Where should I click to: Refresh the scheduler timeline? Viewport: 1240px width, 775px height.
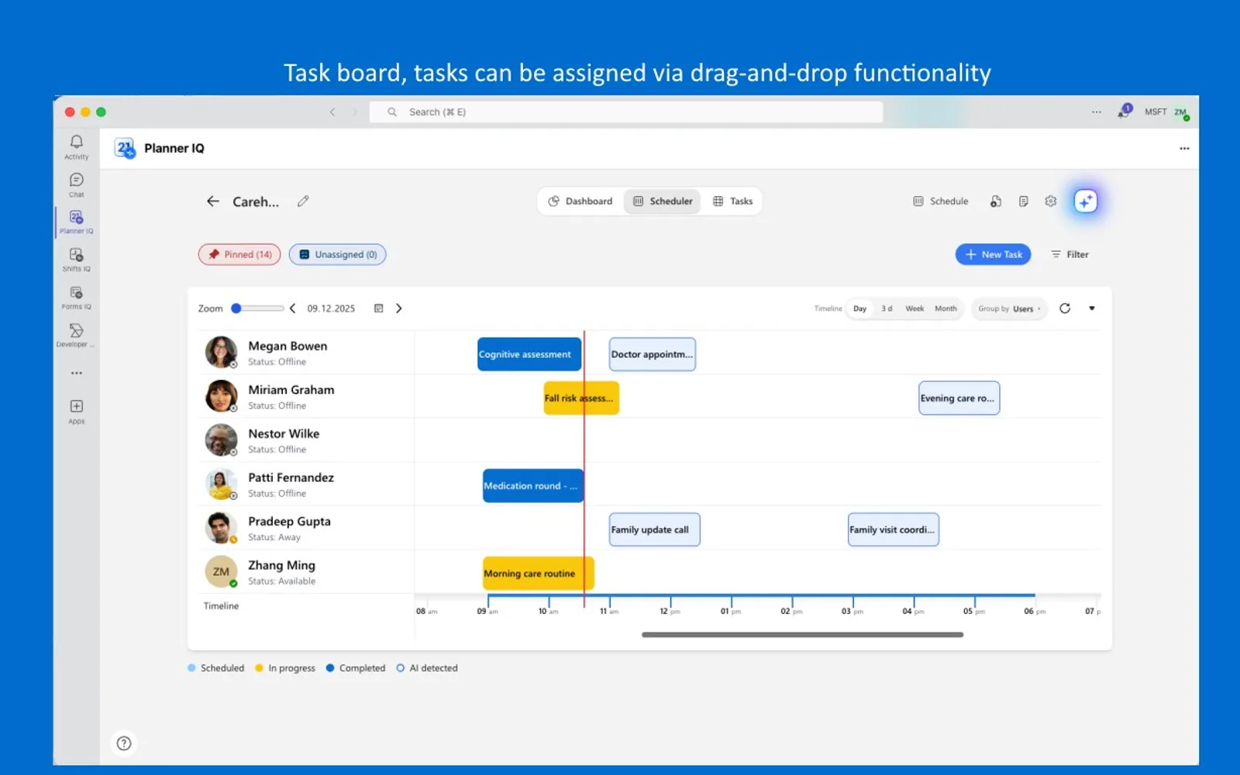coord(1065,308)
